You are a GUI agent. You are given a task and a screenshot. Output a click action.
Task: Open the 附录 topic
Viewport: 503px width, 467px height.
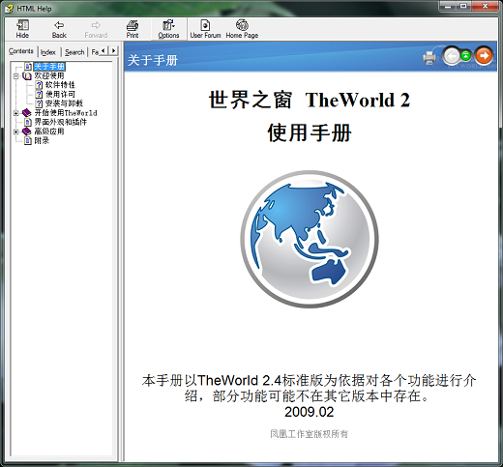(42, 140)
